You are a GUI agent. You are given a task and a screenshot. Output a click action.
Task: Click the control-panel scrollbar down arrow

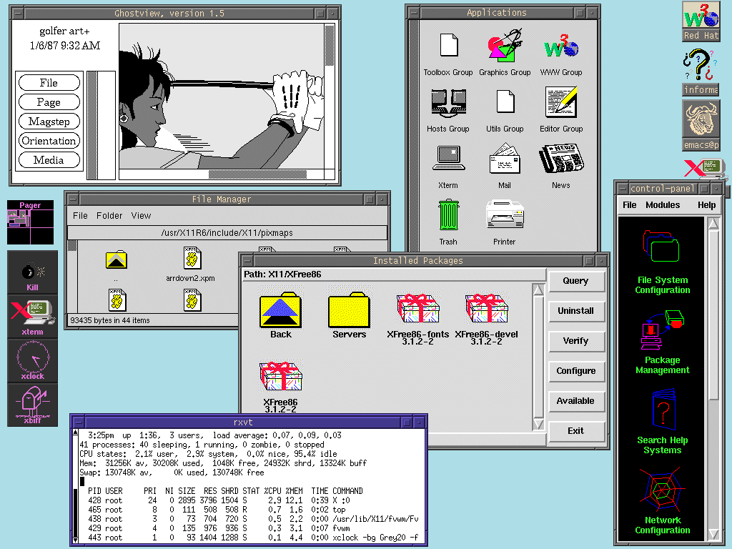click(x=714, y=533)
